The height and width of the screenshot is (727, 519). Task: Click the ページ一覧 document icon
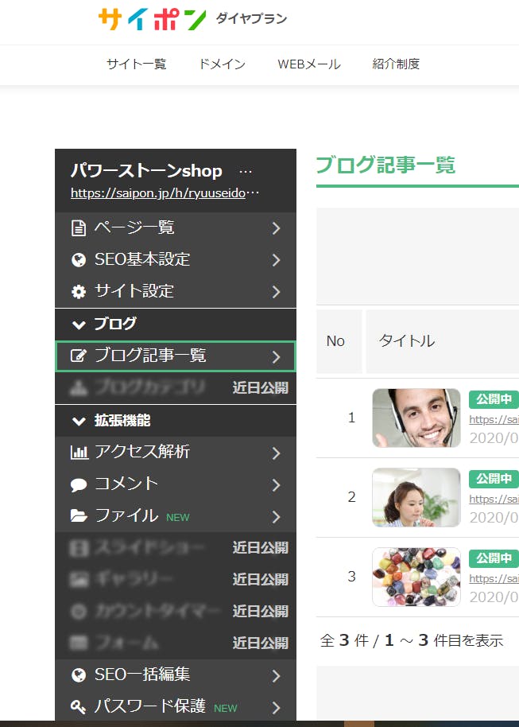(x=79, y=228)
